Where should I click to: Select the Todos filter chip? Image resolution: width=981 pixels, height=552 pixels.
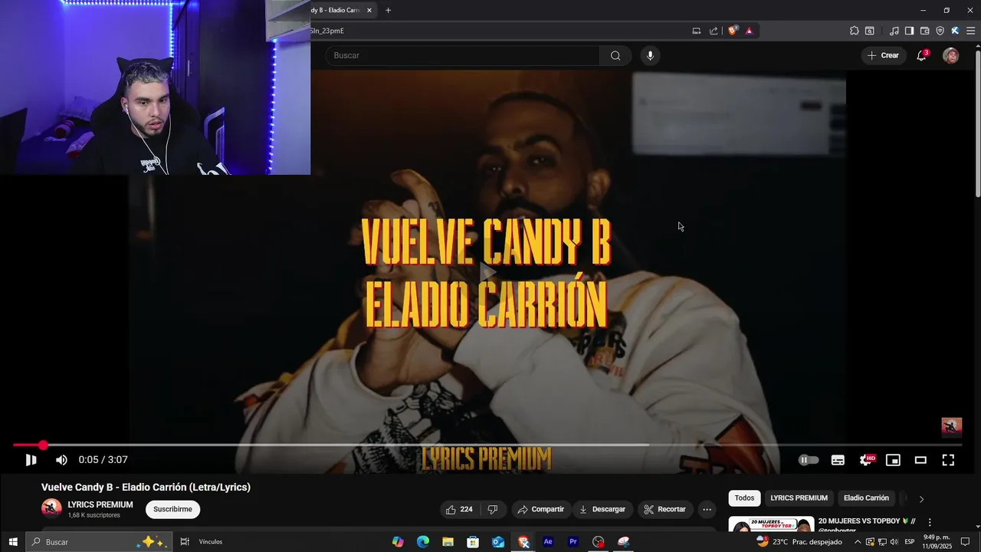pyautogui.click(x=744, y=498)
